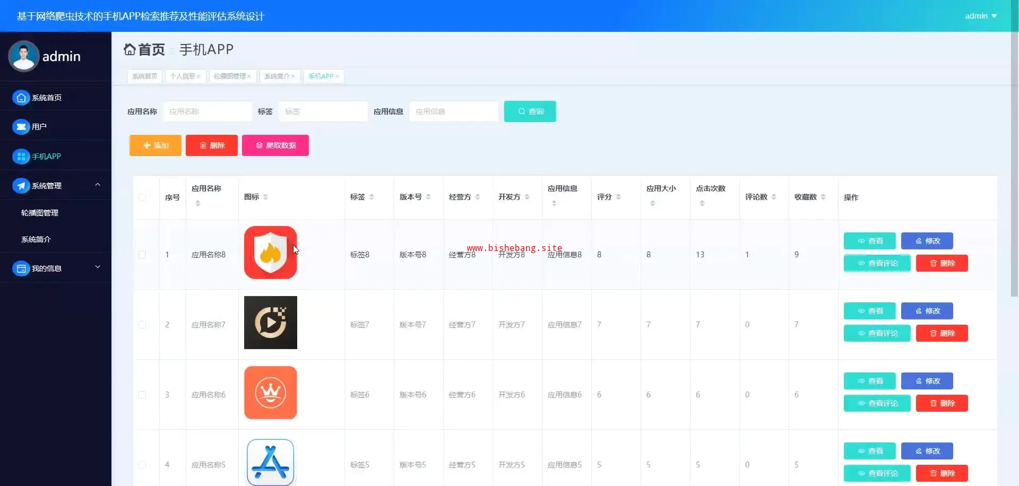
Task: Sort table by 标签 column arrows
Action: click(x=372, y=197)
